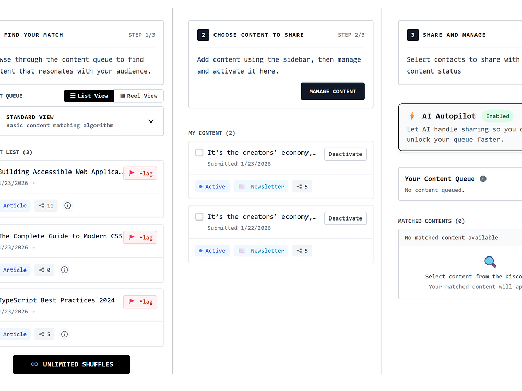Click info icon on Building Accessible Web card

click(x=68, y=205)
